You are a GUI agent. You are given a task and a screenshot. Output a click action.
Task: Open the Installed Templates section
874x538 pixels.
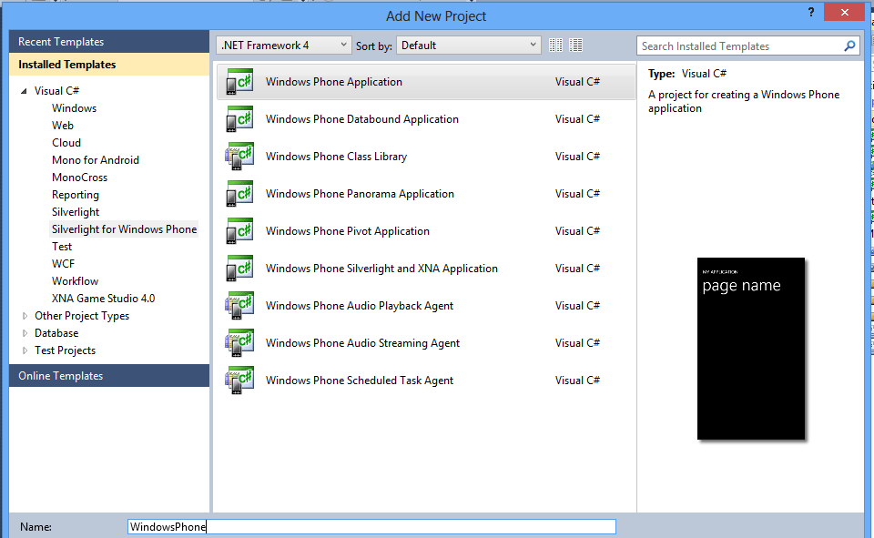(x=109, y=65)
